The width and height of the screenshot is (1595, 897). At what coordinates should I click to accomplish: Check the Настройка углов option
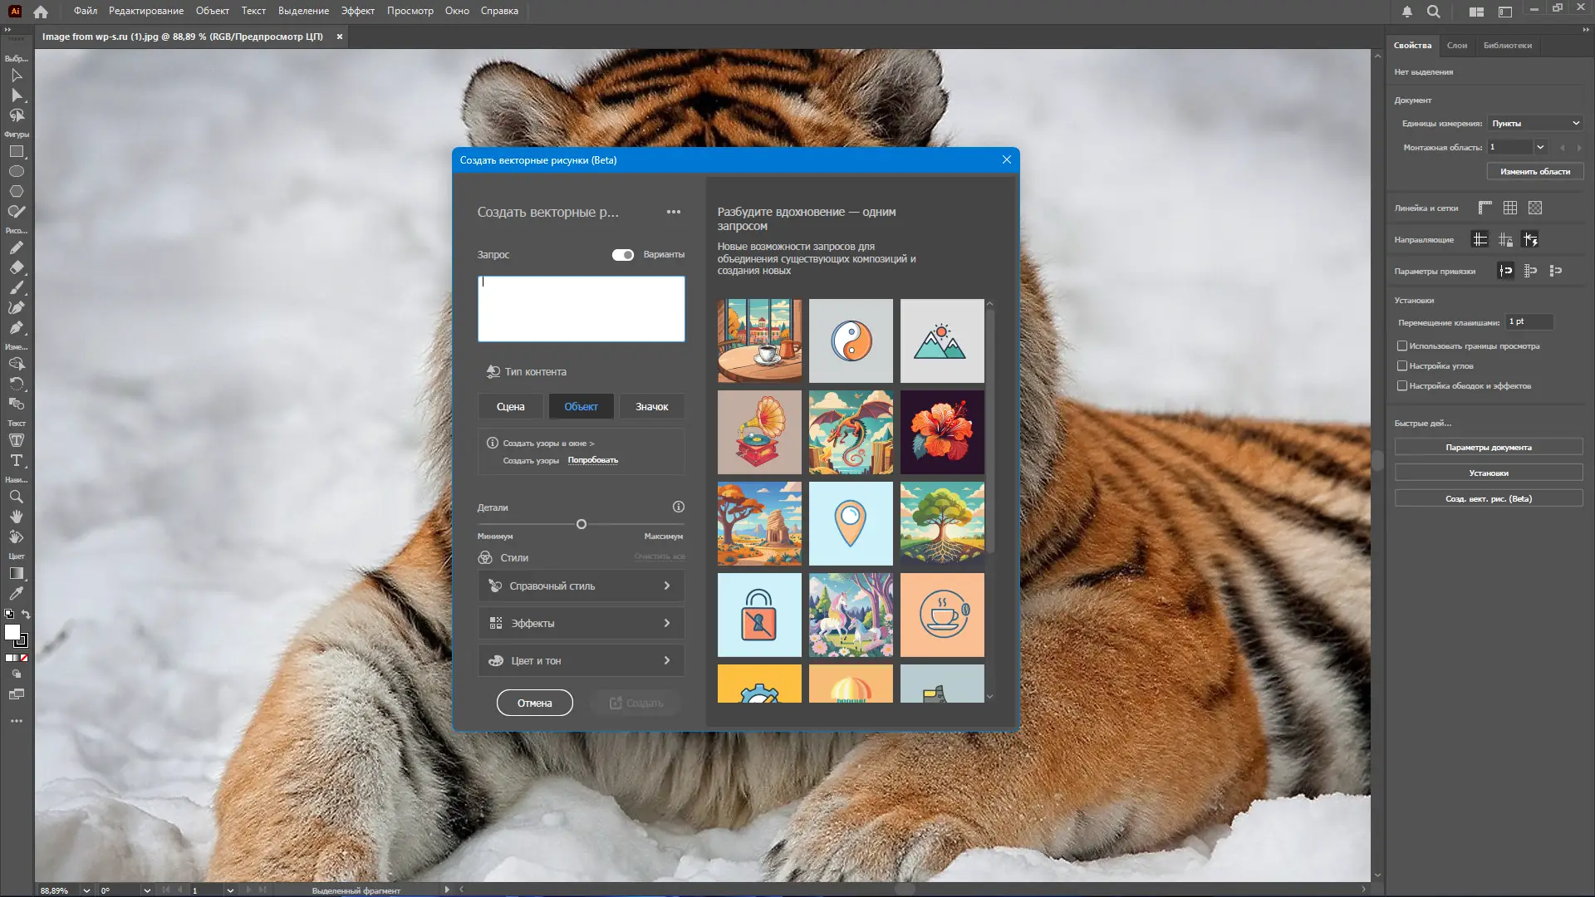1403,365
